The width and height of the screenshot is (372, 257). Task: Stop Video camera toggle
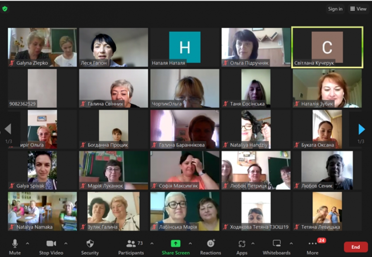(51, 247)
